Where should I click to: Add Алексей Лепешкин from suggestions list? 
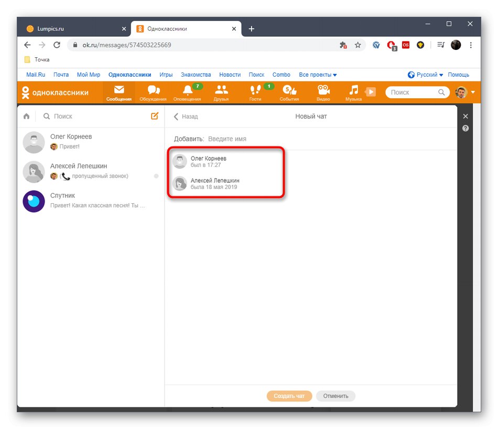pyautogui.click(x=225, y=183)
